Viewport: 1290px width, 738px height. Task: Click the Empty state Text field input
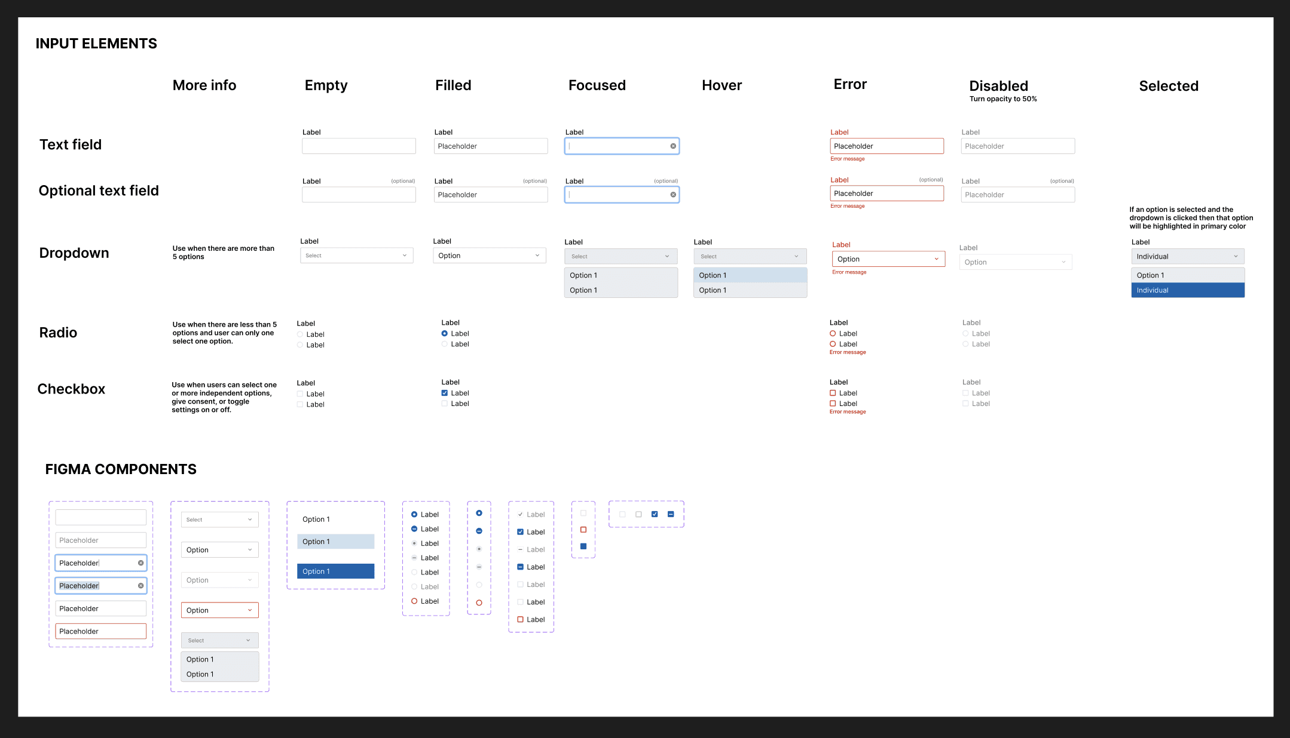click(x=359, y=146)
